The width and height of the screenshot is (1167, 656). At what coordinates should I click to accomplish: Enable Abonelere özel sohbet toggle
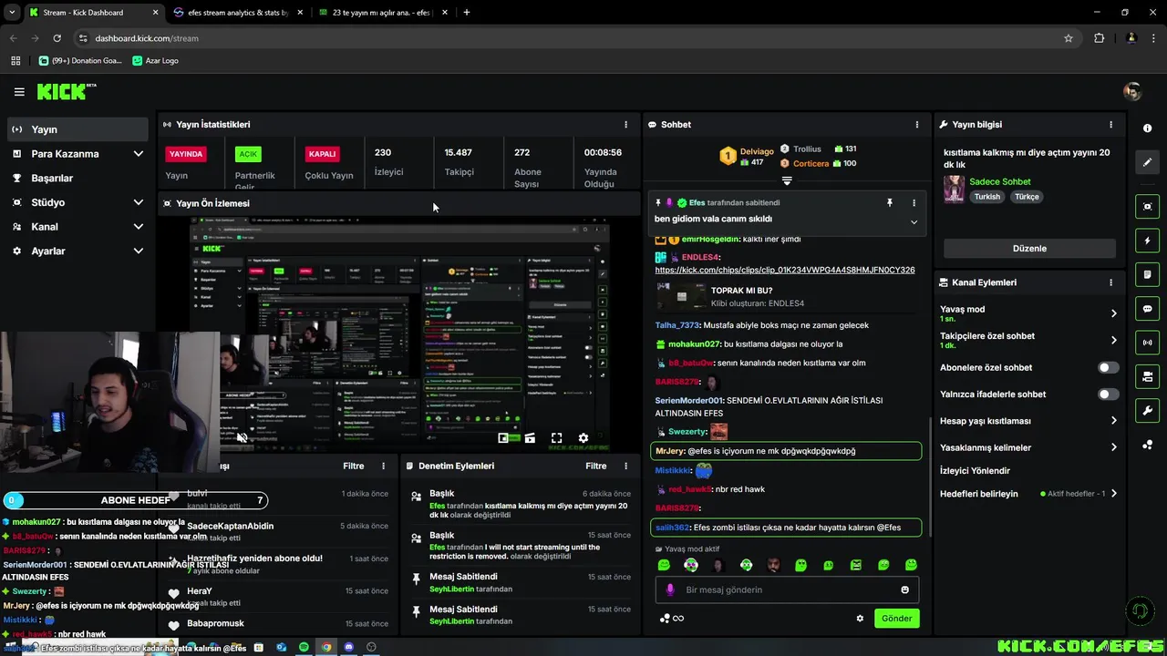point(1108,367)
